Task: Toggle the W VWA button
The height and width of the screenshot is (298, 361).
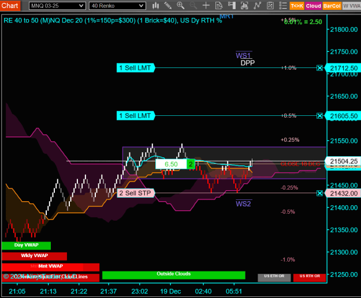Action: point(352,6)
